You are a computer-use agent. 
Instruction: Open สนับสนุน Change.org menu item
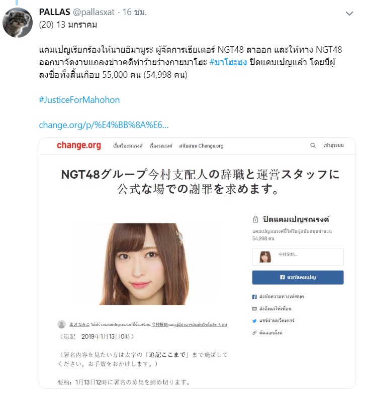(201, 146)
